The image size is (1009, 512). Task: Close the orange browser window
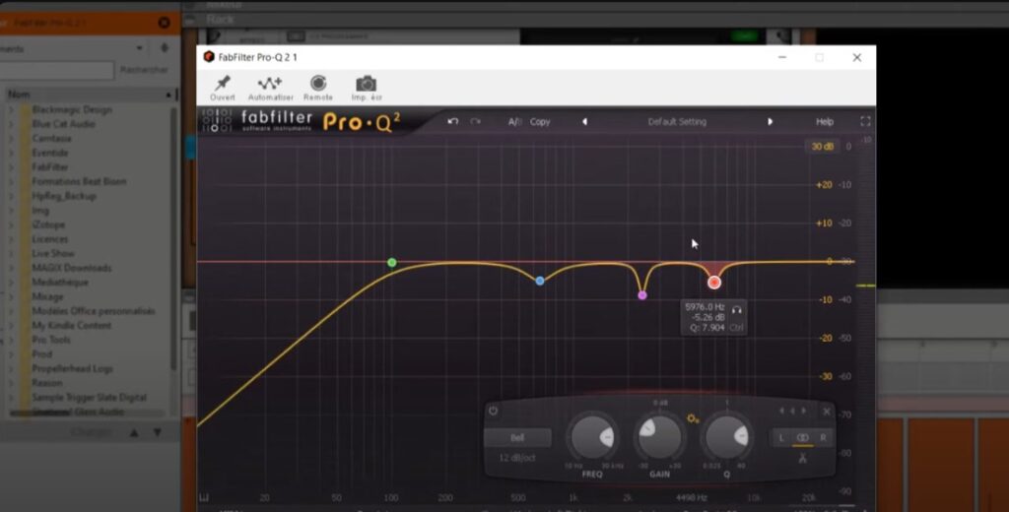coord(165,23)
